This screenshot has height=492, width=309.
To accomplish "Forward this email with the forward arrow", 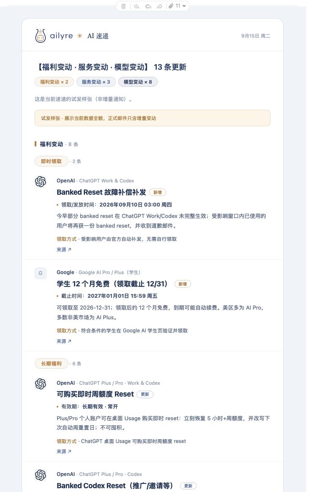I will (159, 6).
